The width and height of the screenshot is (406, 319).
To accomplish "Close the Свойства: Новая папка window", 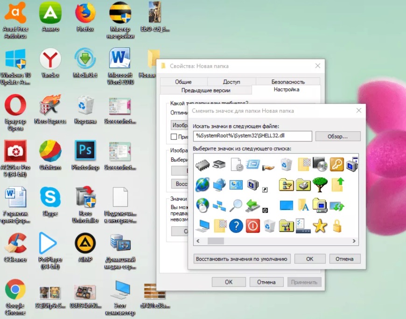I will (318, 66).
